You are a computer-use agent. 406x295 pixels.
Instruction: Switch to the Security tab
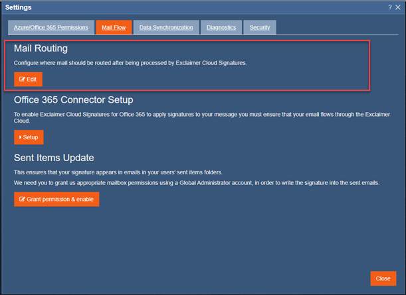(260, 27)
